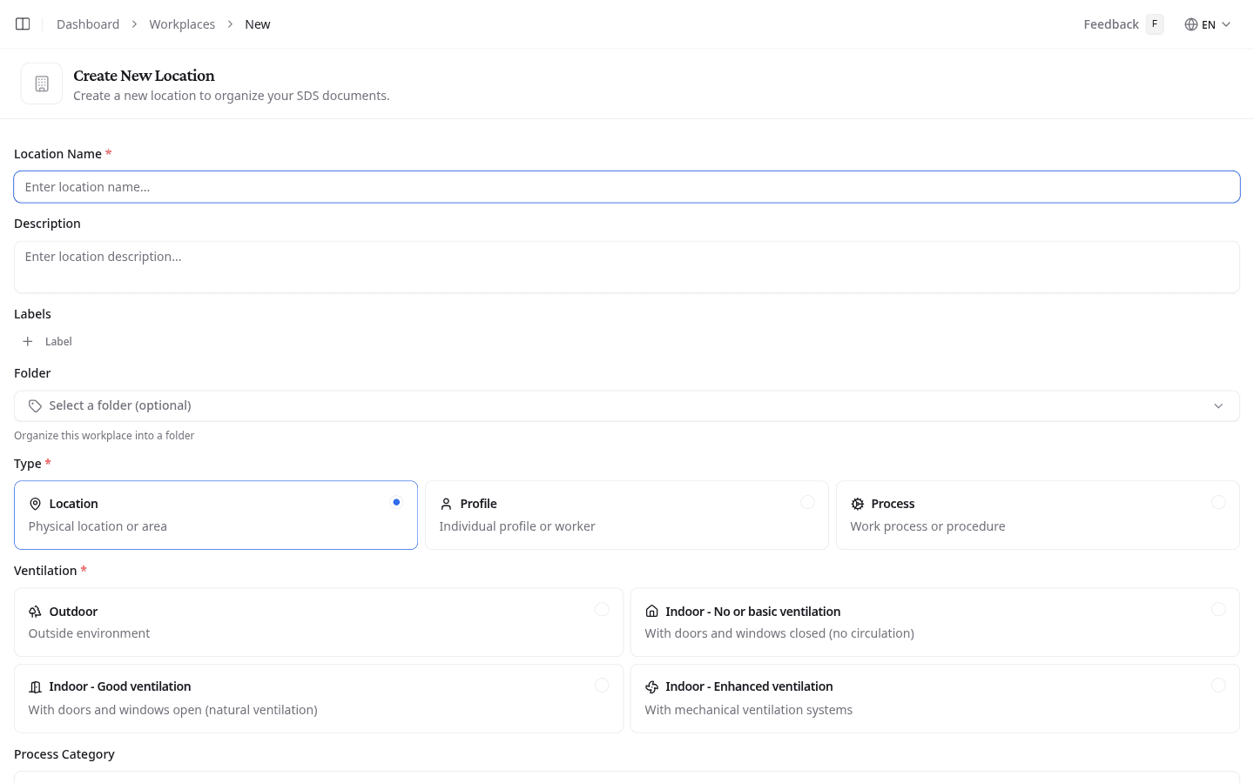
Task: Choose Indoor - Good ventilation option
Action: coord(319,698)
